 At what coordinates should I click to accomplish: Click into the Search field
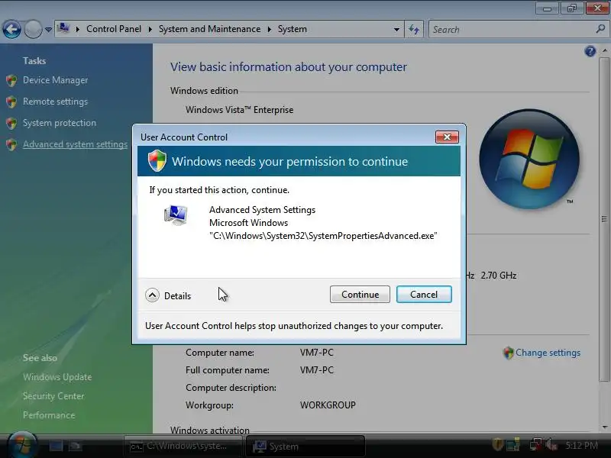coord(512,30)
